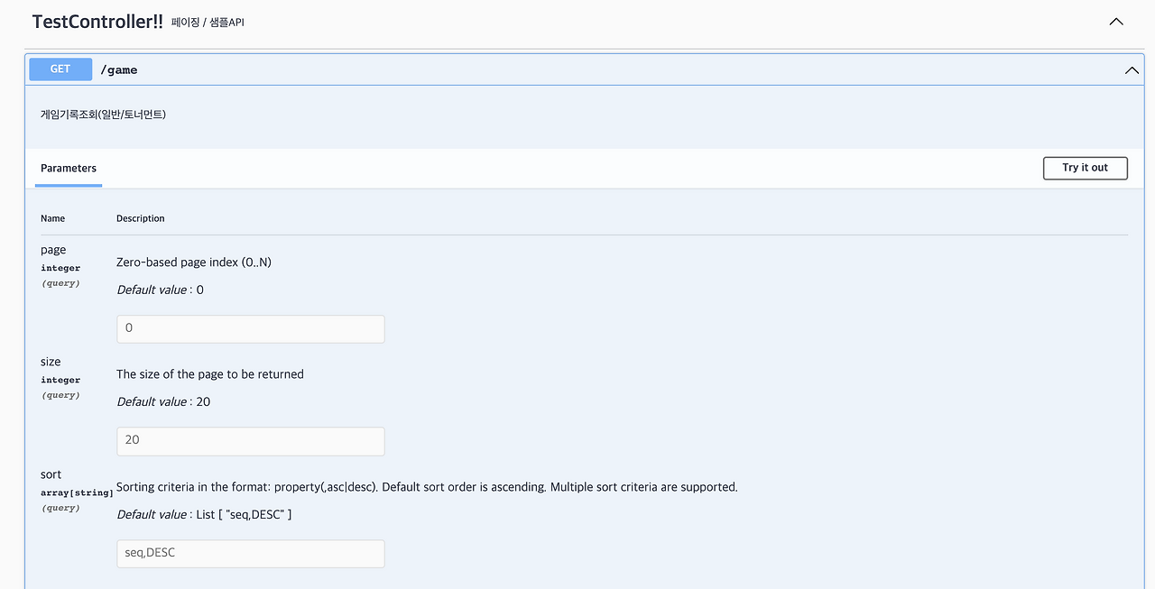Click the sort parameter name label
This screenshot has height=589, width=1155.
click(51, 474)
